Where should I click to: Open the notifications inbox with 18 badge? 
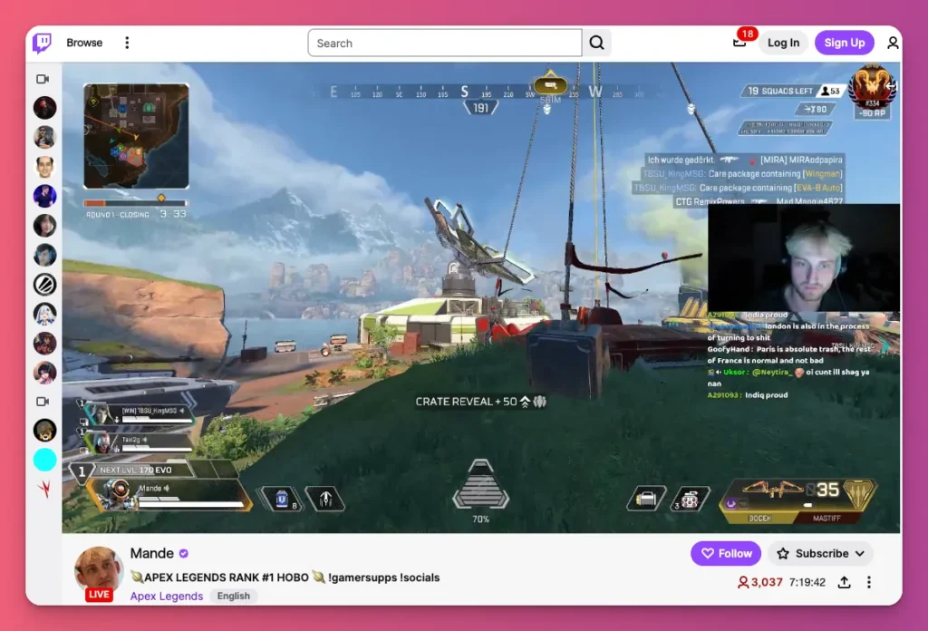(739, 42)
